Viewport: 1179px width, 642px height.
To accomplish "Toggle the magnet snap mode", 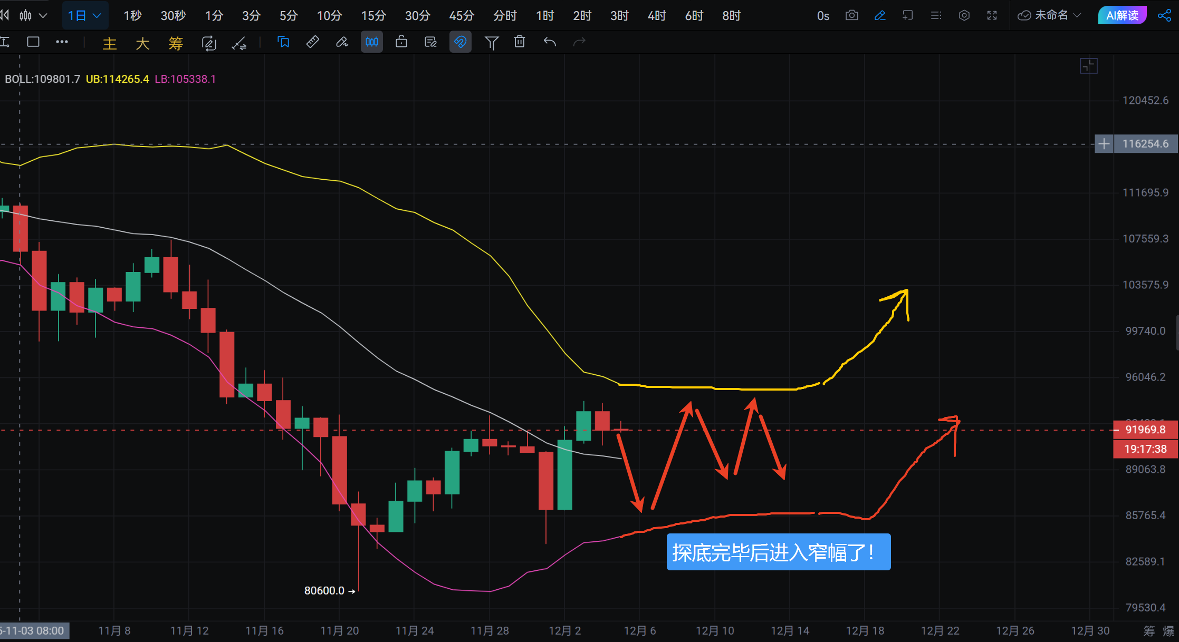I will coord(460,42).
